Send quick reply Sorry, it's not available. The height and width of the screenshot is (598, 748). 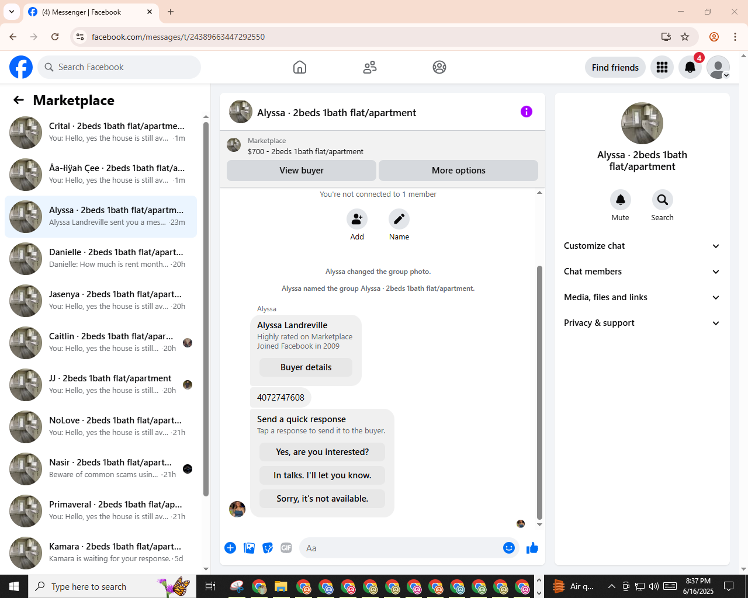[323, 499]
